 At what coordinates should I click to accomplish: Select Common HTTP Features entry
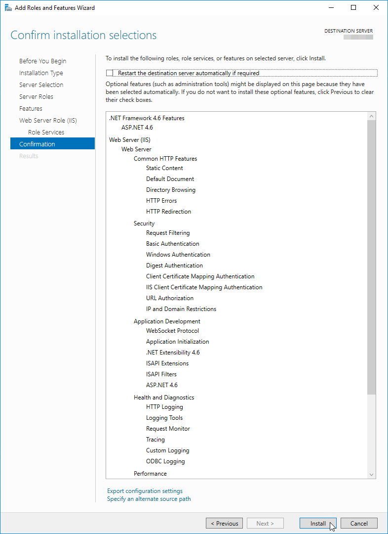165,159
